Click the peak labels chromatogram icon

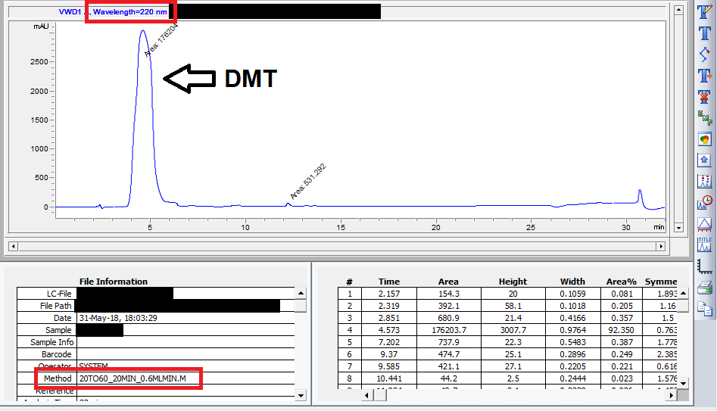705,182
